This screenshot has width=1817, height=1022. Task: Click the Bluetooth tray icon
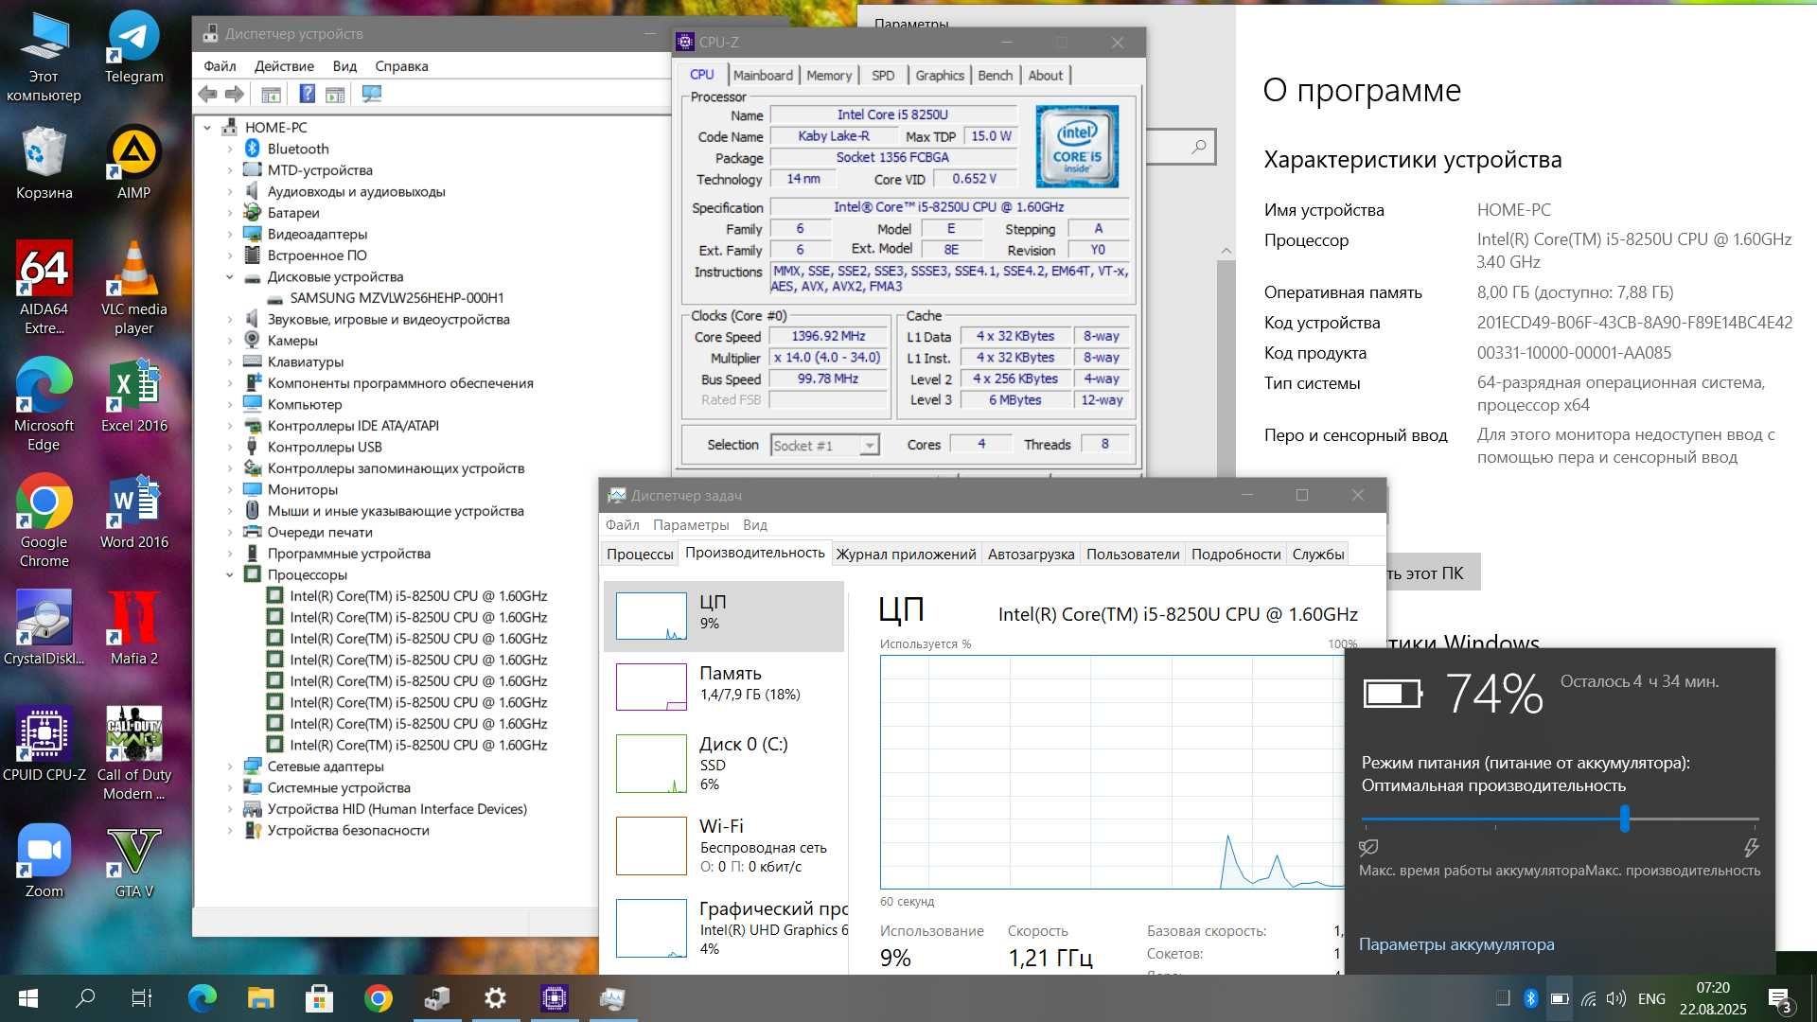click(1530, 998)
